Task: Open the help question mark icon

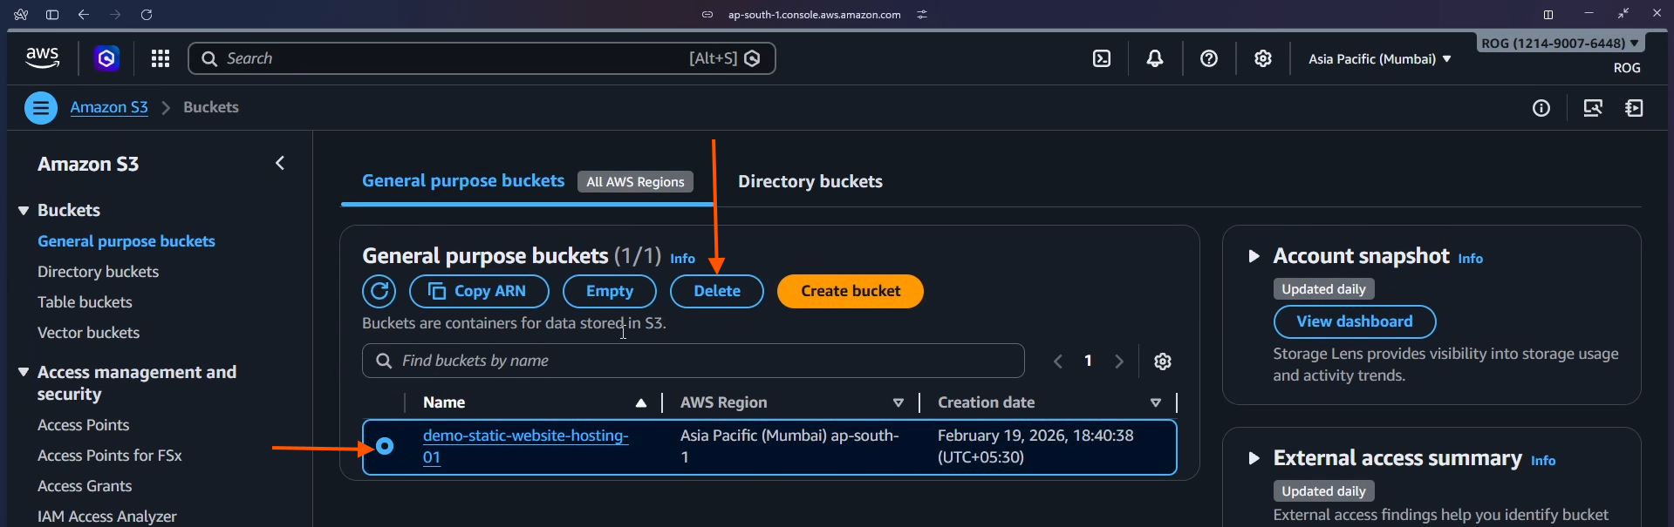Action: (x=1208, y=58)
